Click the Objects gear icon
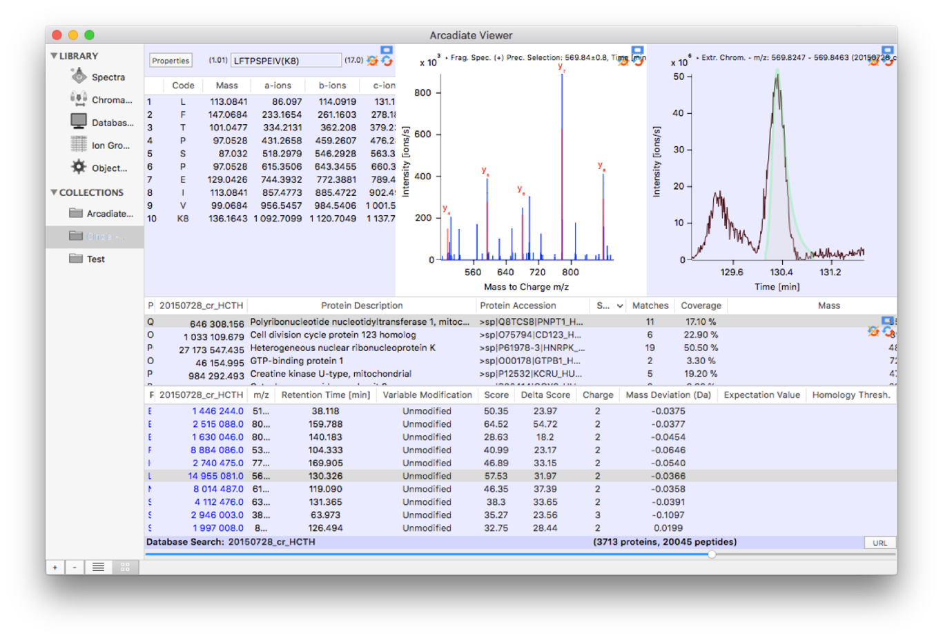Viewport: 943px width, 640px height. pyautogui.click(x=79, y=168)
